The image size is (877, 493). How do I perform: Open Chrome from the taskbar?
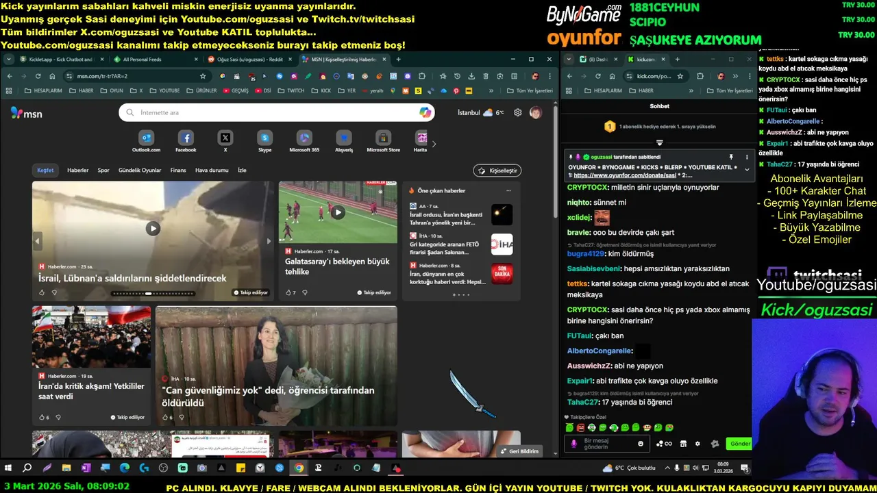[x=299, y=468]
